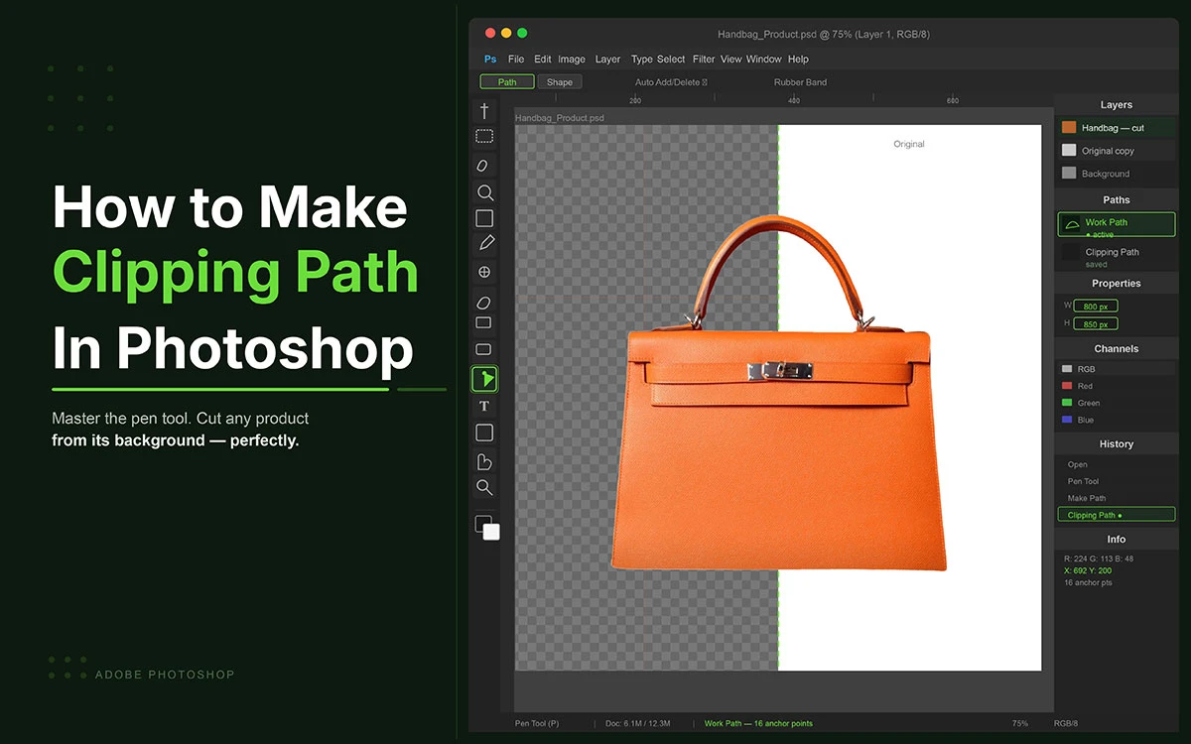This screenshot has height=744, width=1191.
Task: Select the Blue channel row
Action: (x=1116, y=420)
